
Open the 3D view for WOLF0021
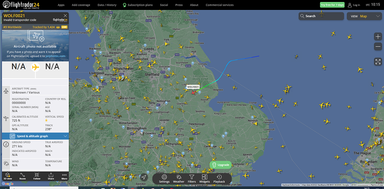coord(8,176)
